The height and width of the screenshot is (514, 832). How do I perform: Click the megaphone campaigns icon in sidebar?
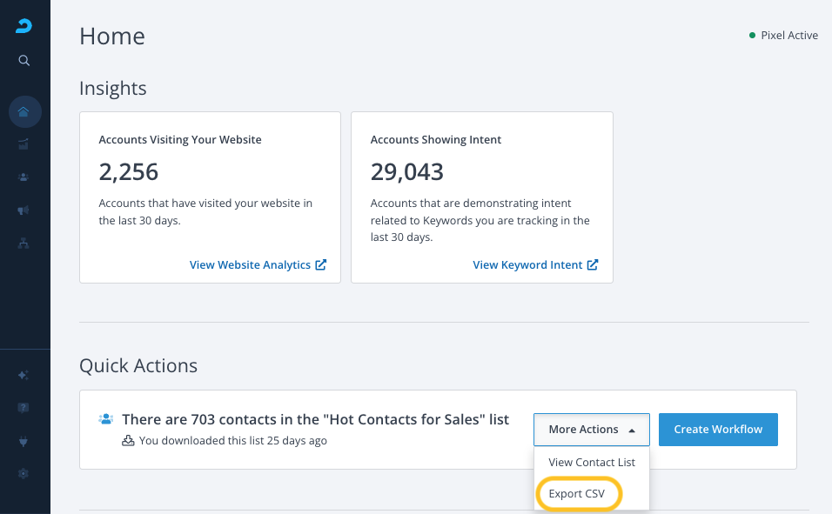[24, 210]
